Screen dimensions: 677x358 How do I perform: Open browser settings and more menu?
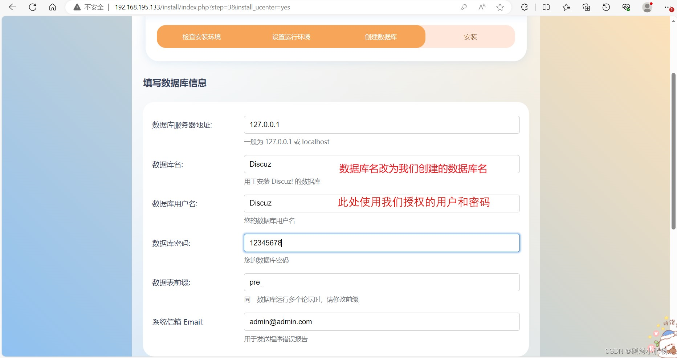[x=668, y=7]
